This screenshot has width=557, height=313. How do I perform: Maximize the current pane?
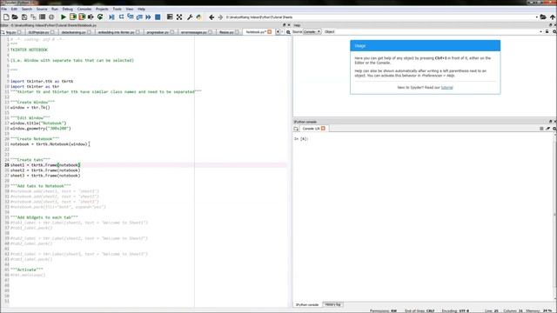pyautogui.click(x=170, y=17)
